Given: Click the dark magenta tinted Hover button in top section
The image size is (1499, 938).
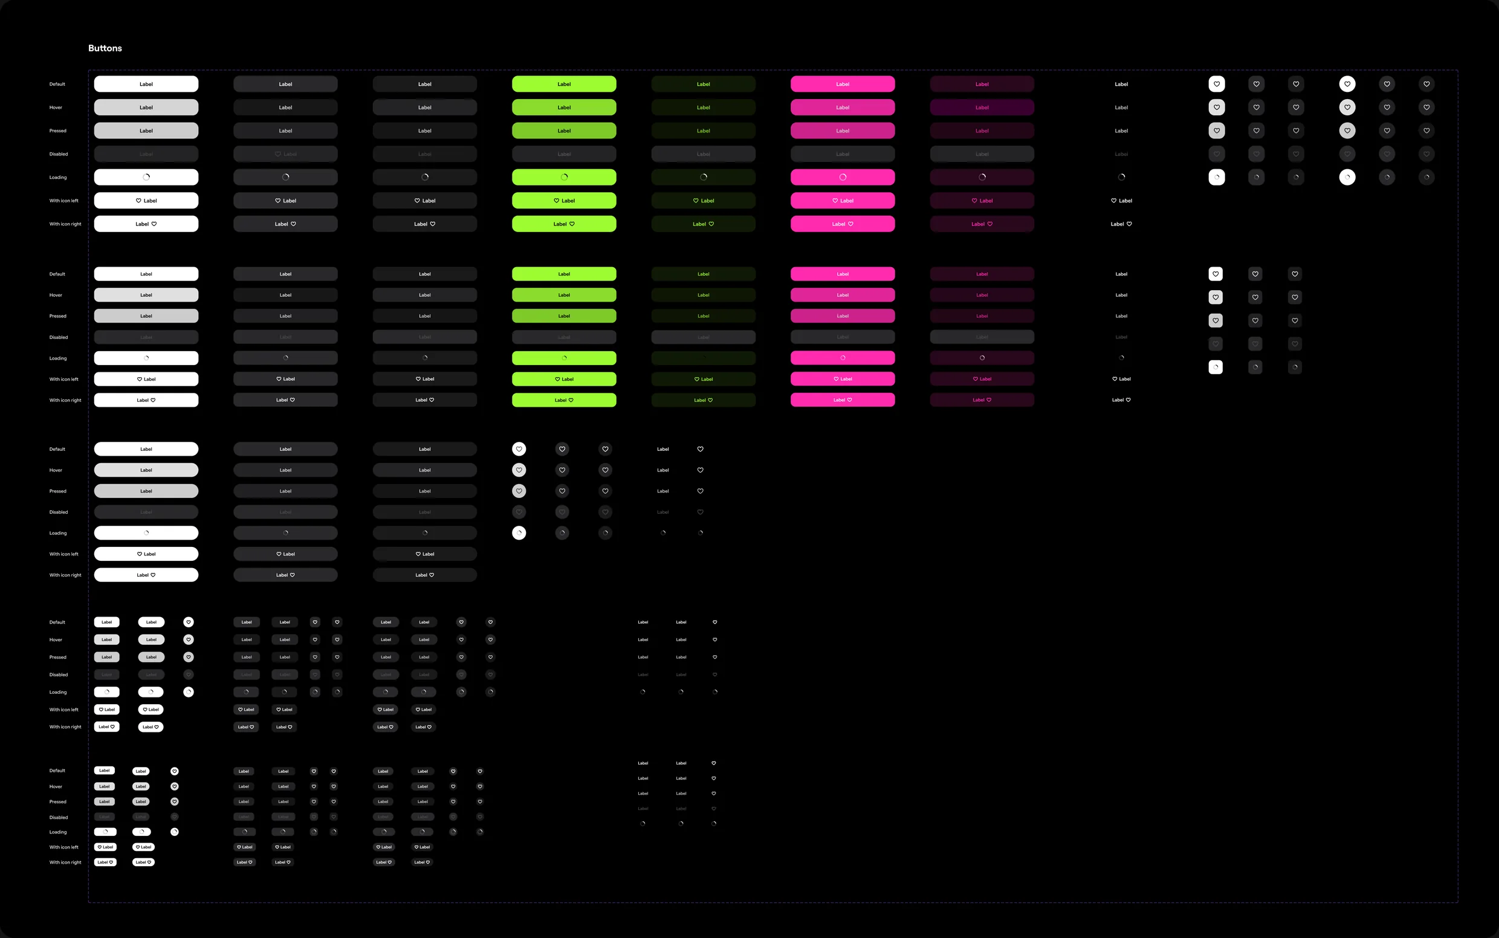Looking at the screenshot, I should pyautogui.click(x=982, y=108).
